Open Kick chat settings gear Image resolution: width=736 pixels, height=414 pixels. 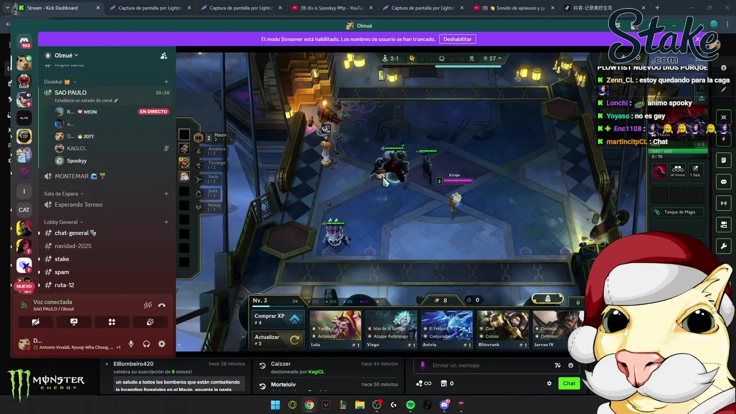[549, 384]
